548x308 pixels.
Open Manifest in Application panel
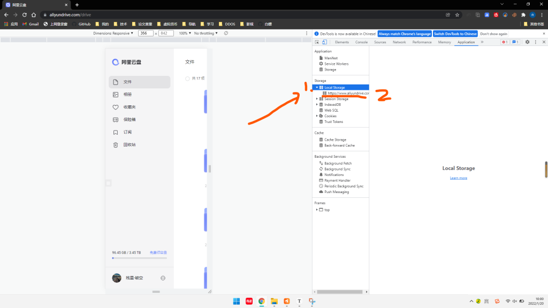pos(331,58)
